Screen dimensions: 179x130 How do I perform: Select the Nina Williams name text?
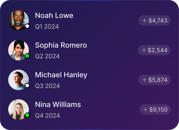[58, 104]
